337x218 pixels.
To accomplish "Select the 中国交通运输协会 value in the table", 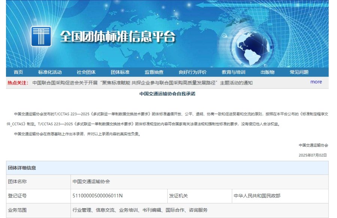I will pos(91,181).
